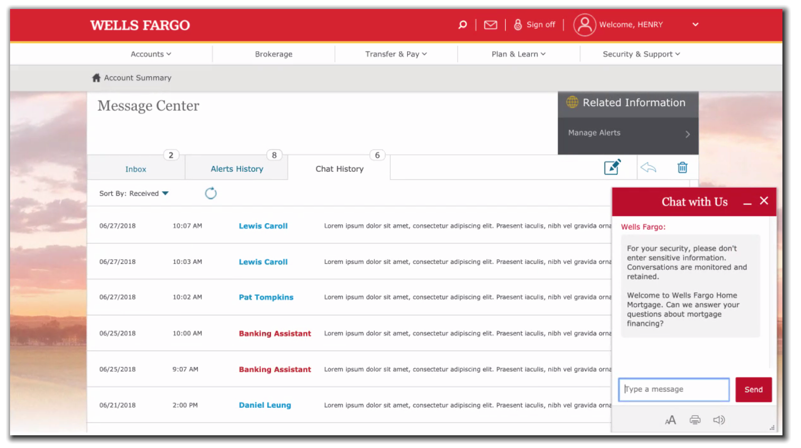Click the Type a message input field
The image size is (801, 448).
(674, 390)
